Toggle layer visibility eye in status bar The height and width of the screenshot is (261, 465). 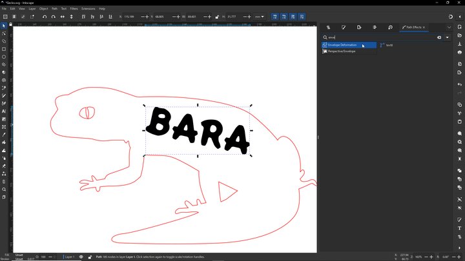[81, 256]
